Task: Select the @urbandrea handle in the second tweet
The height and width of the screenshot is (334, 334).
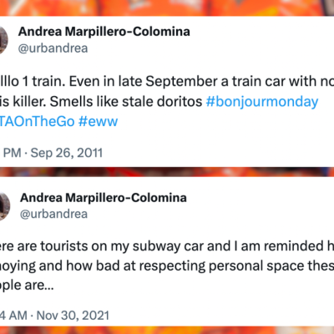Action: click(53, 214)
